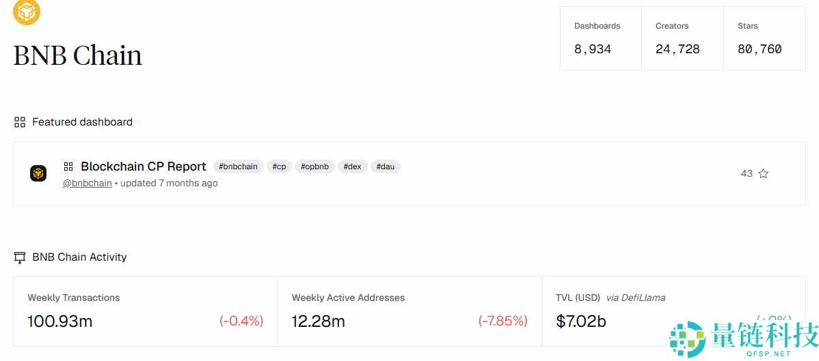Click the bnbchain avatar in featured card
This screenshot has width=819, height=361.
click(38, 173)
